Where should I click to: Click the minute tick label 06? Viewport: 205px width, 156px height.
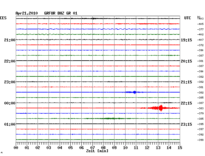[x=81, y=147]
